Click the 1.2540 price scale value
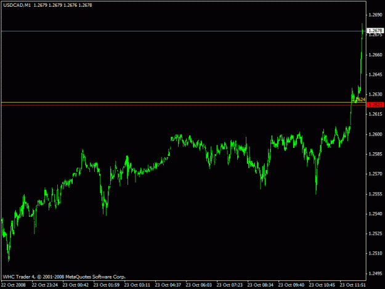This screenshot has width=385, height=289. click(x=375, y=214)
